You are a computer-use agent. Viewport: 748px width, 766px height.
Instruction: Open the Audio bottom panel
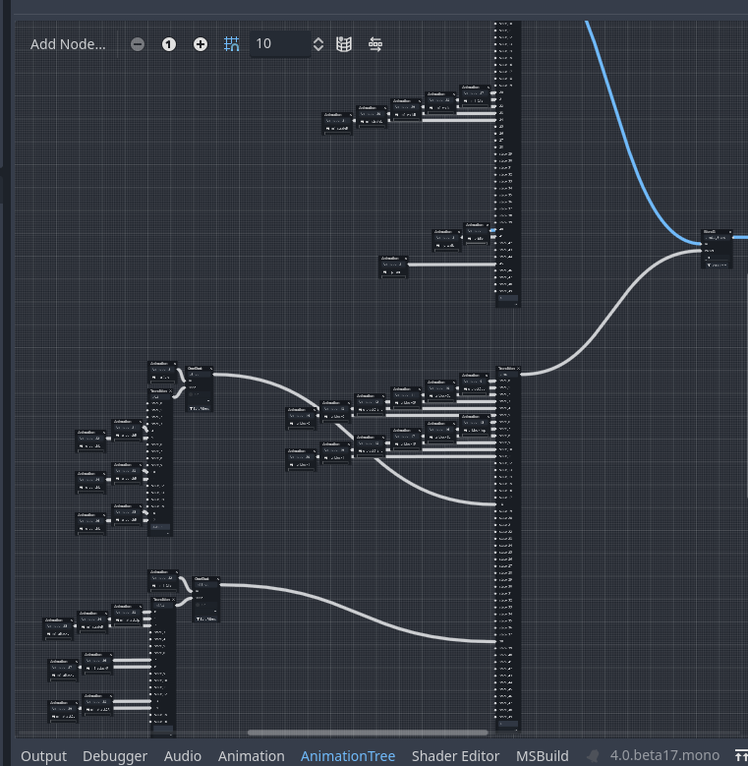click(x=183, y=756)
